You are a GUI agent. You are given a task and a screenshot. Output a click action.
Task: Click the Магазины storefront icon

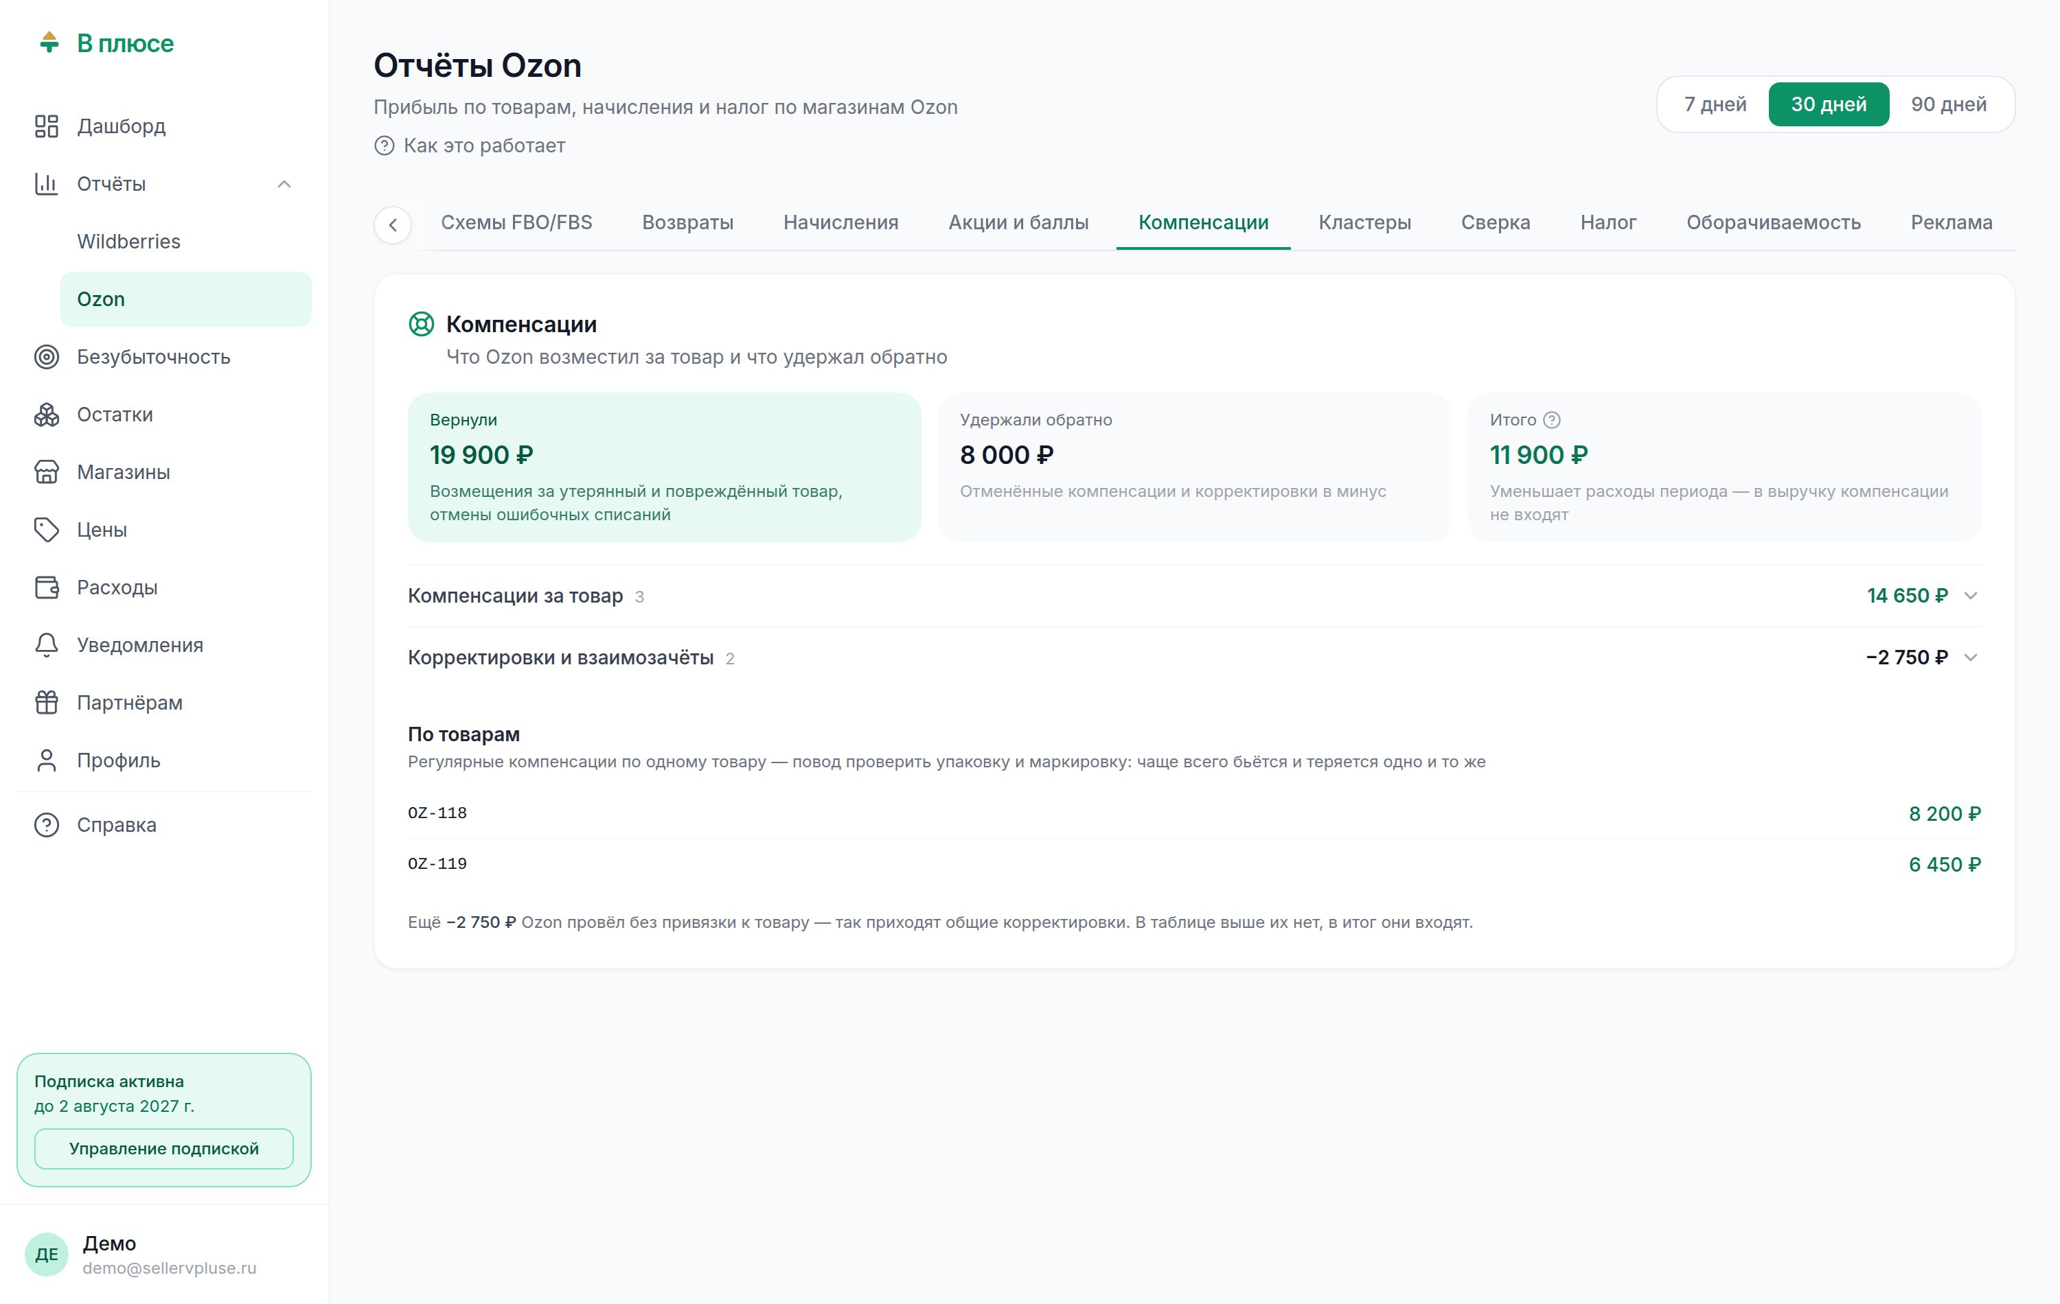click(46, 472)
